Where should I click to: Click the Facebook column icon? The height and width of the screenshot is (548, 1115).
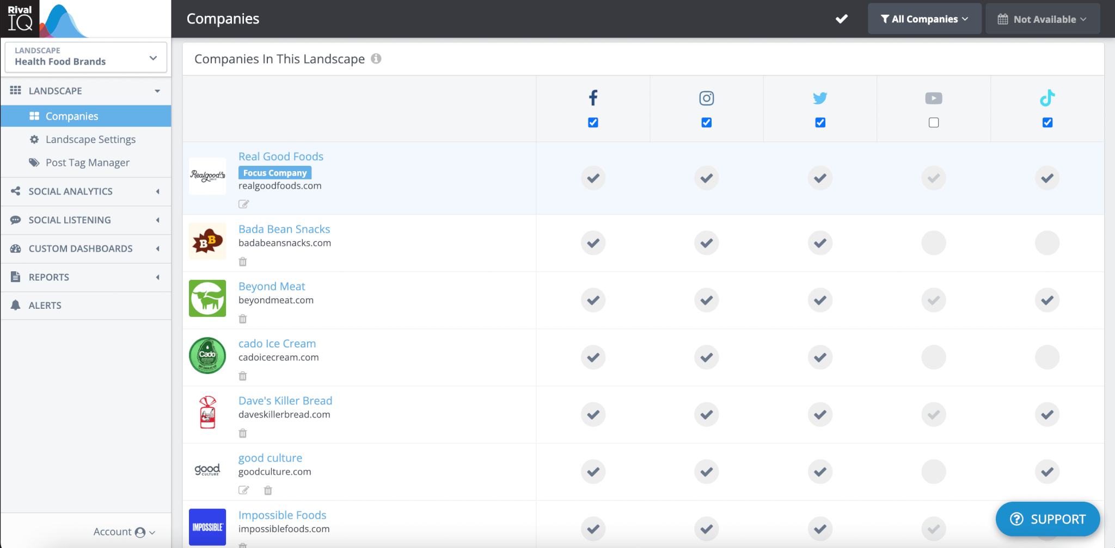[593, 98]
